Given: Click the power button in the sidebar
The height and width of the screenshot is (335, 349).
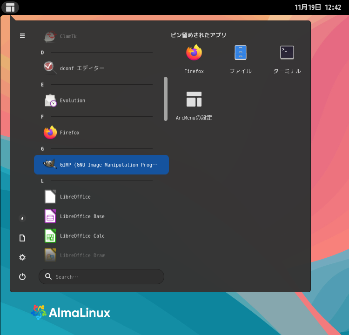Looking at the screenshot, I should [x=22, y=277].
